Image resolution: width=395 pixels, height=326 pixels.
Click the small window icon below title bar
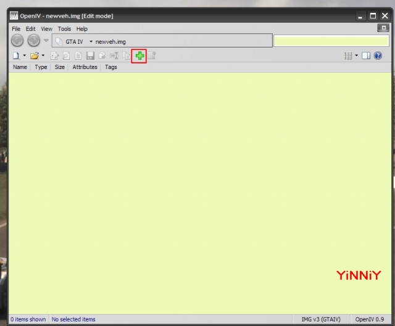coord(383,28)
